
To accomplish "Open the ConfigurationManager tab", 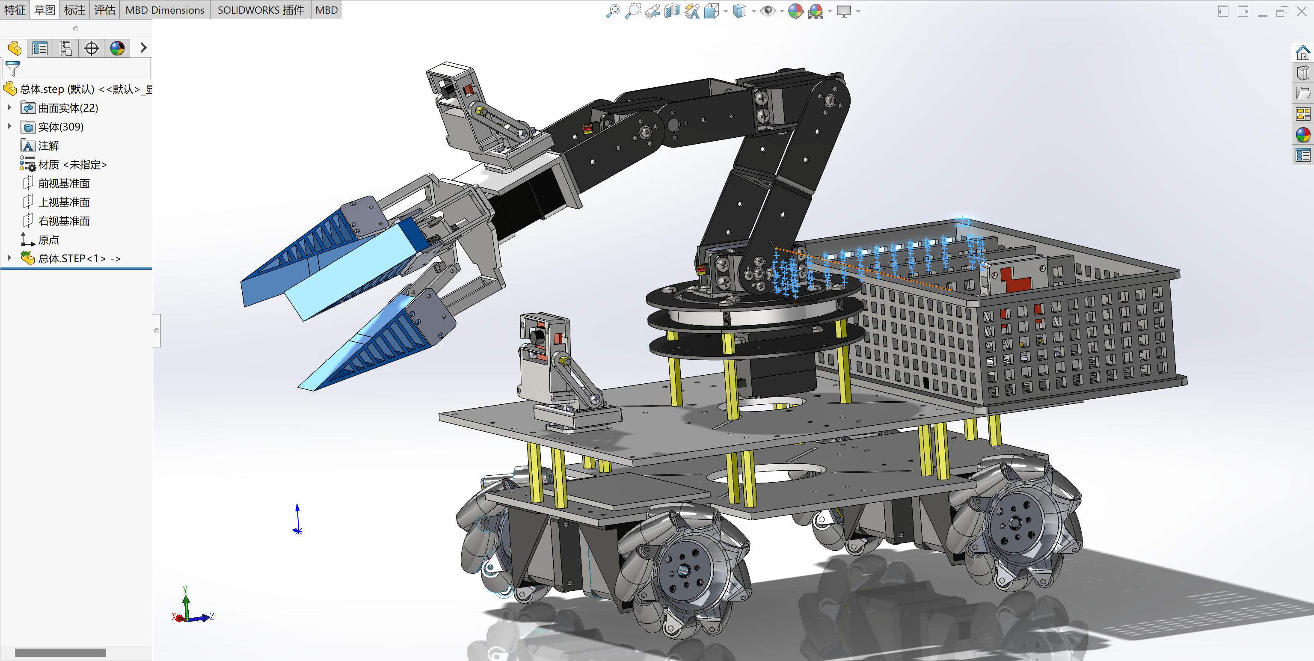I will pyautogui.click(x=66, y=48).
